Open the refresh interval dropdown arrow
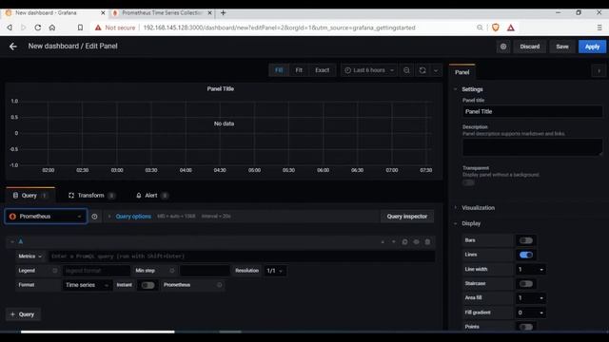 pyautogui.click(x=436, y=70)
